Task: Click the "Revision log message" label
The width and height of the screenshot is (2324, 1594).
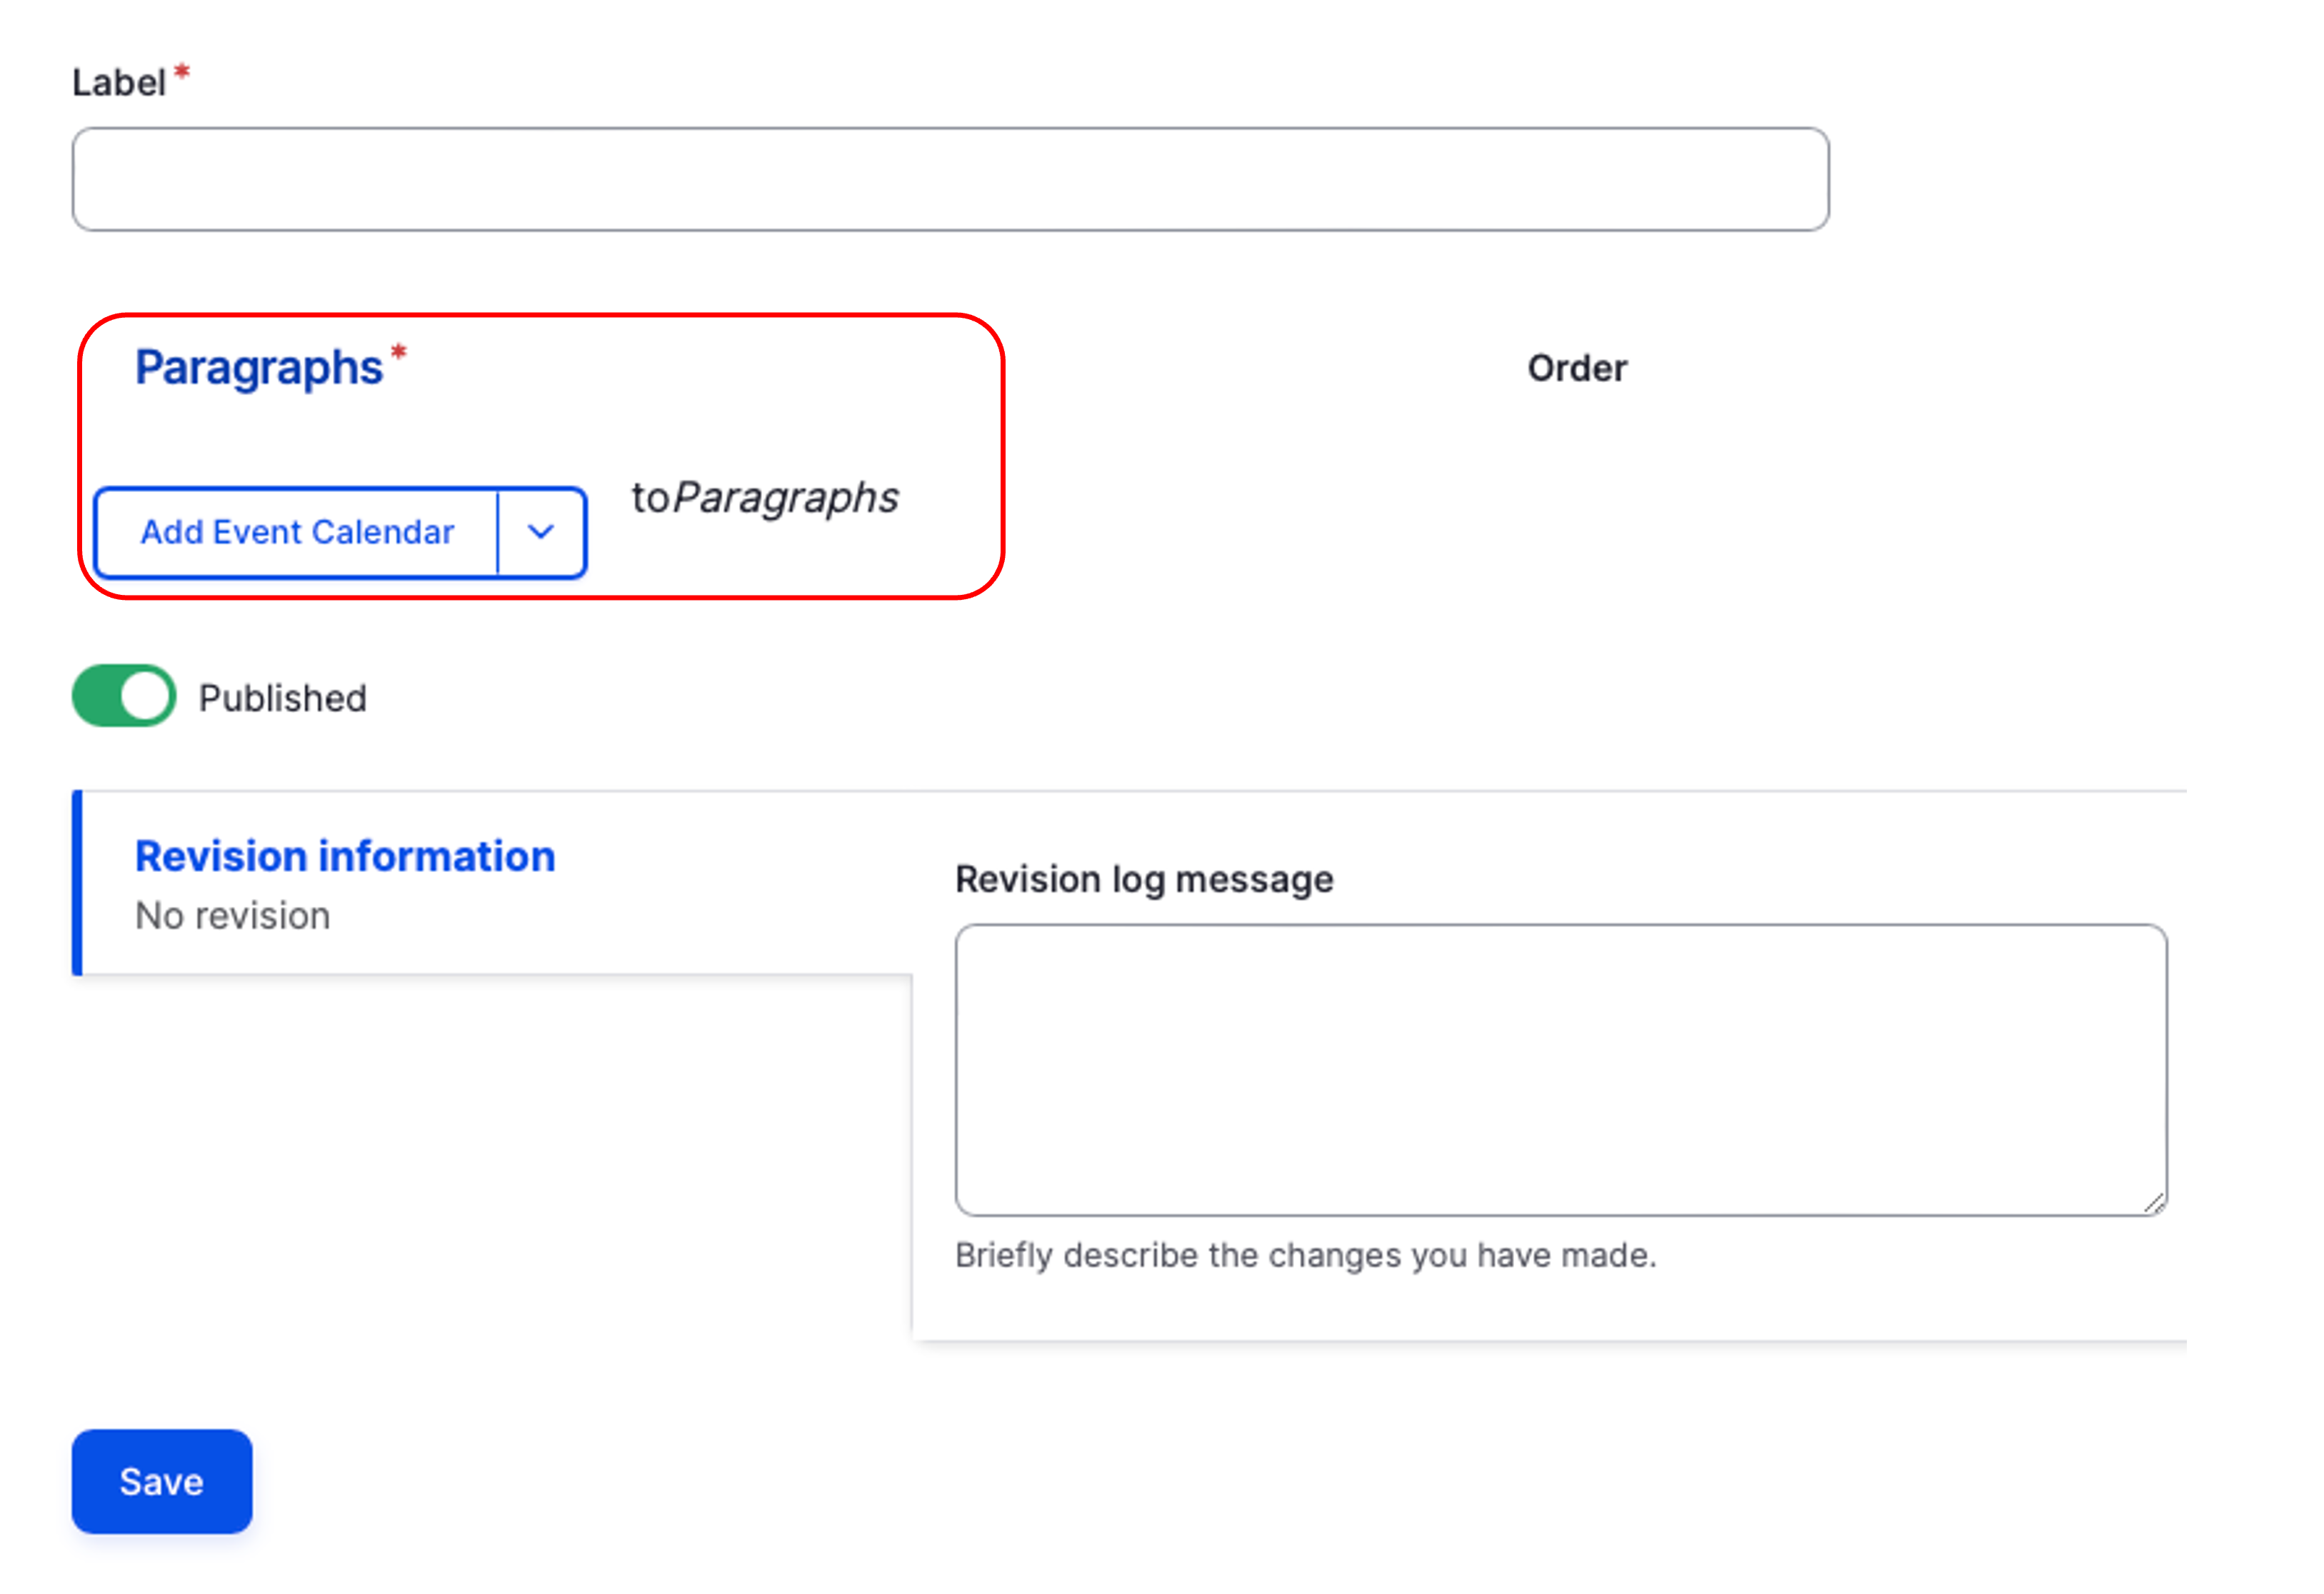Action: [1144, 879]
